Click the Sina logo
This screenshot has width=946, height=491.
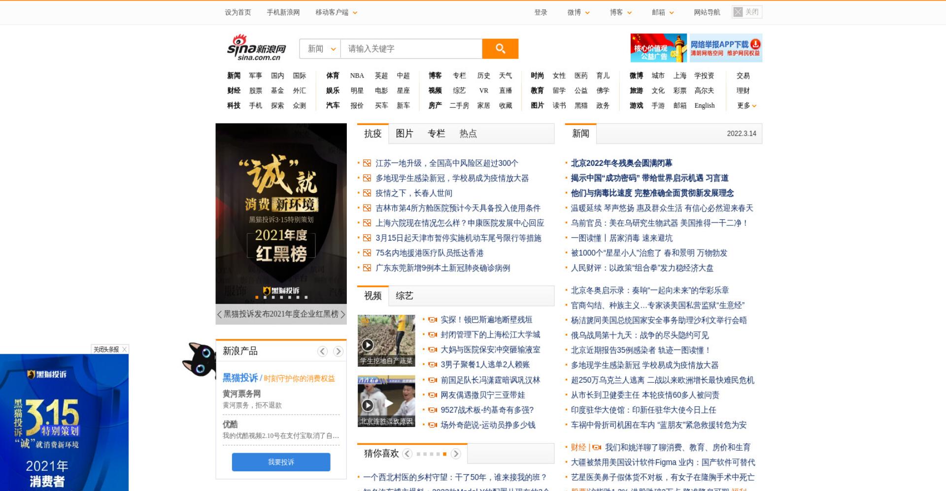tap(257, 48)
